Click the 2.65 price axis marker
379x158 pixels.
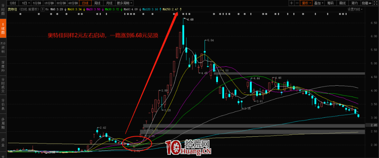click(374, 125)
